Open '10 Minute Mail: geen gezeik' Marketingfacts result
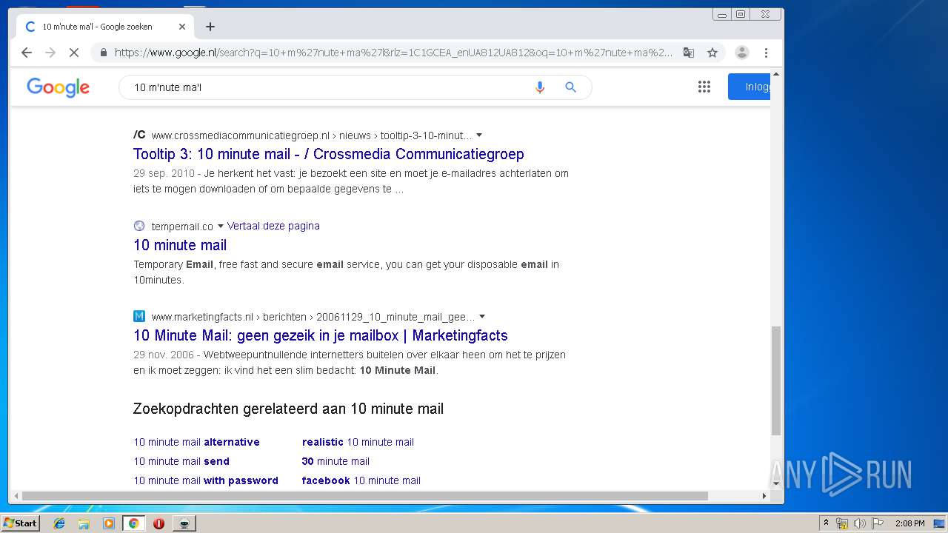 pyautogui.click(x=321, y=335)
